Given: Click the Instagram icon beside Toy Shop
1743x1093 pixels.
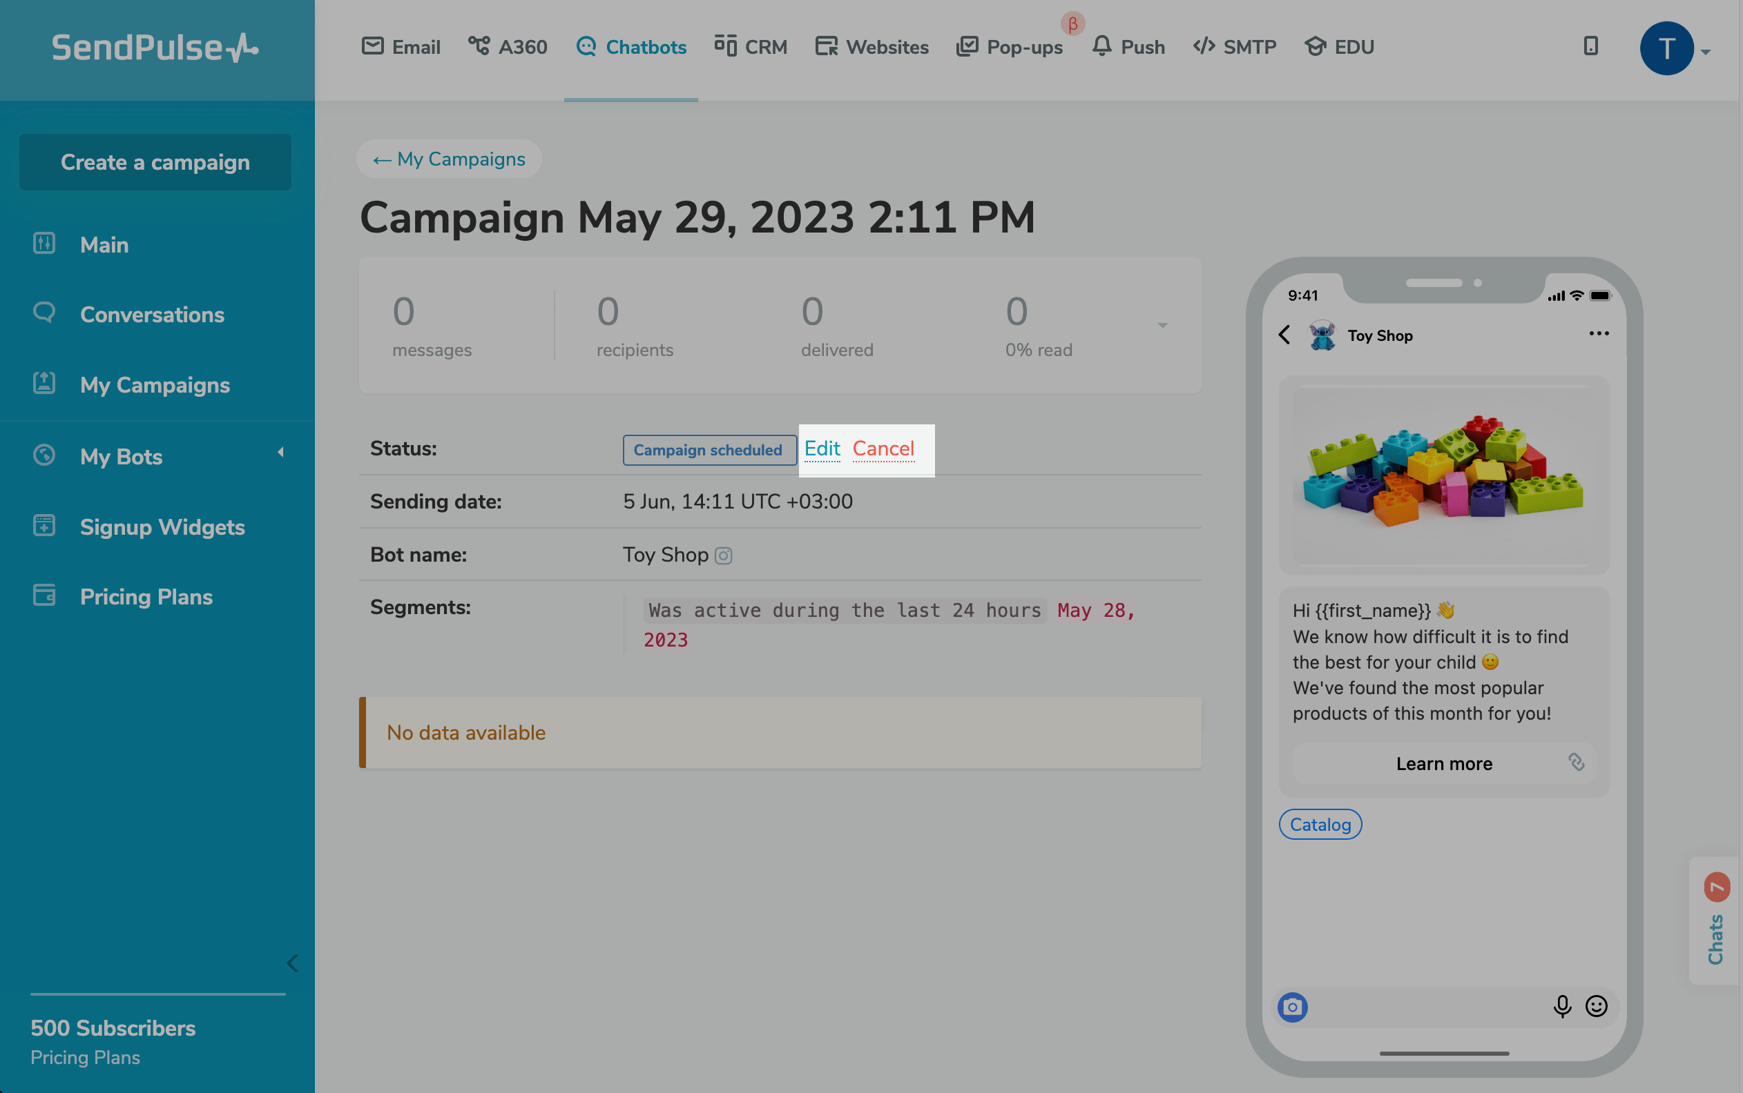Looking at the screenshot, I should point(723,555).
